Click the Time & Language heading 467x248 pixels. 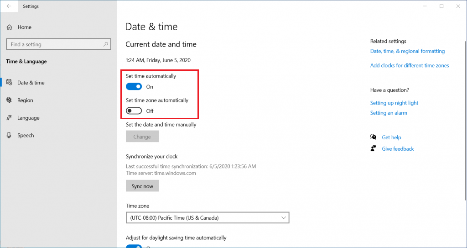(x=26, y=62)
